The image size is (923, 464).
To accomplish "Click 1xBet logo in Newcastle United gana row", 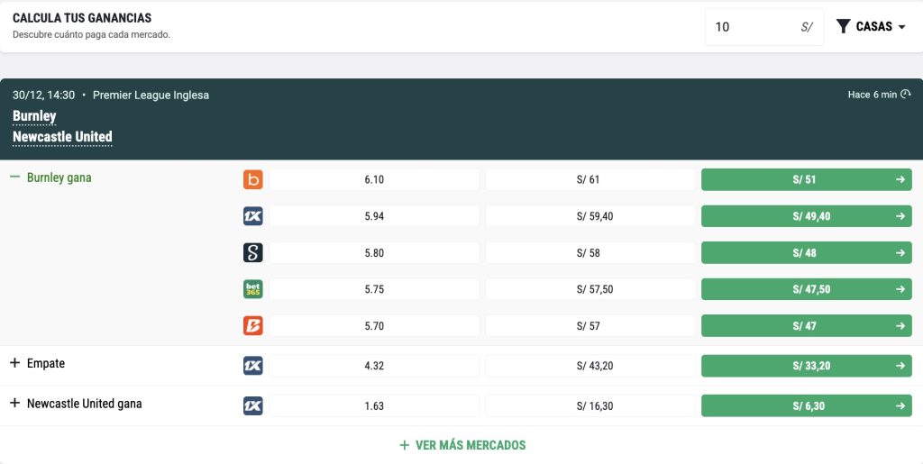I will point(253,405).
